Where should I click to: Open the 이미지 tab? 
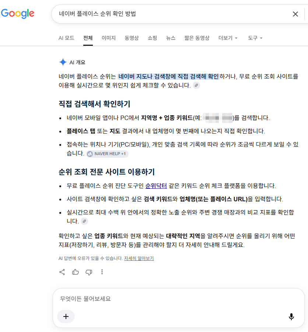(109, 38)
